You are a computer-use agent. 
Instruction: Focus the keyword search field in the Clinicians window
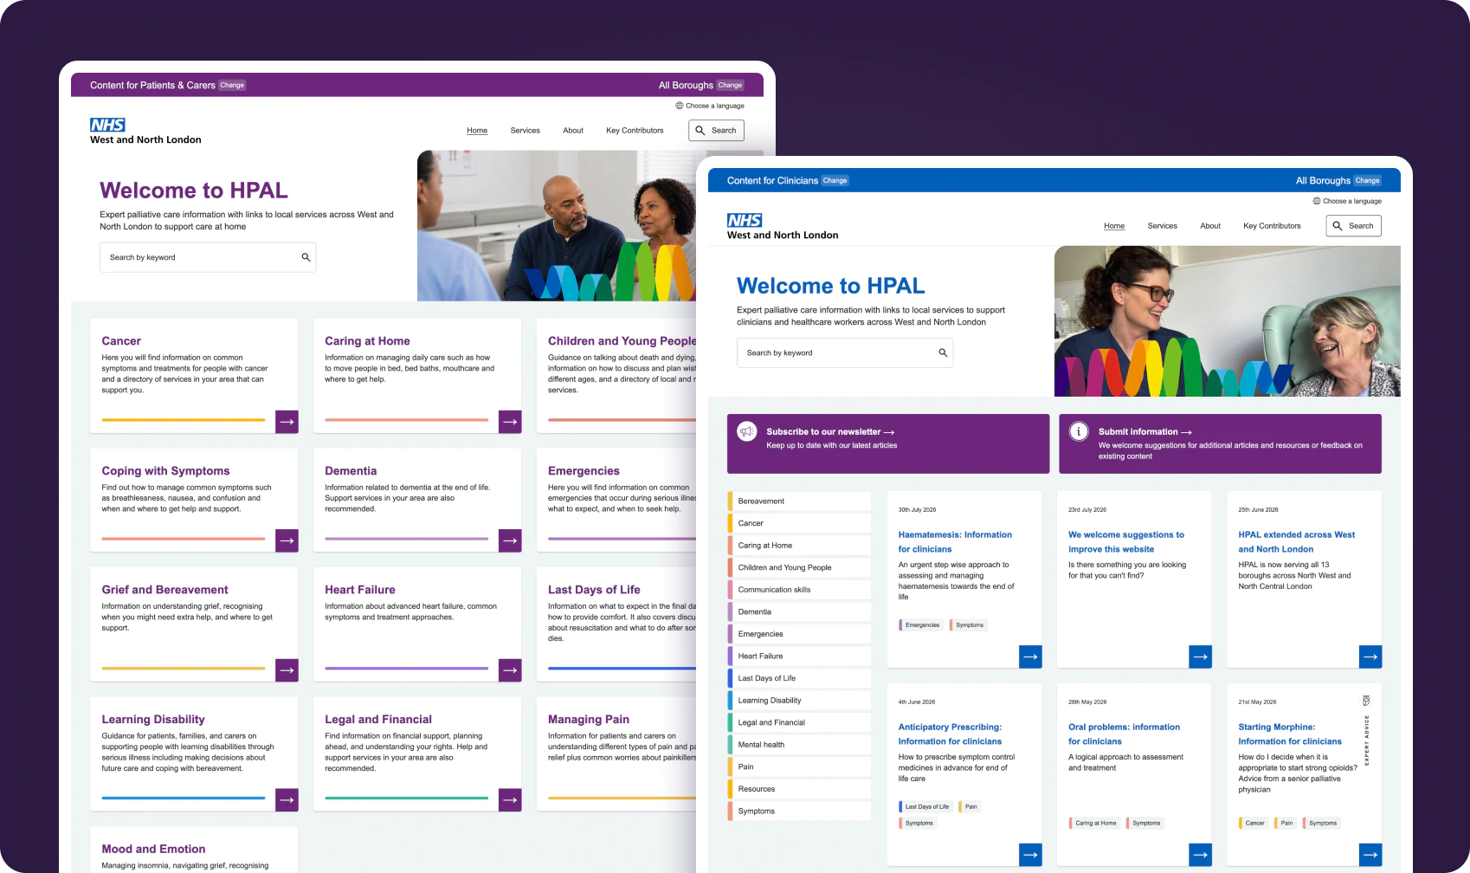coord(845,352)
